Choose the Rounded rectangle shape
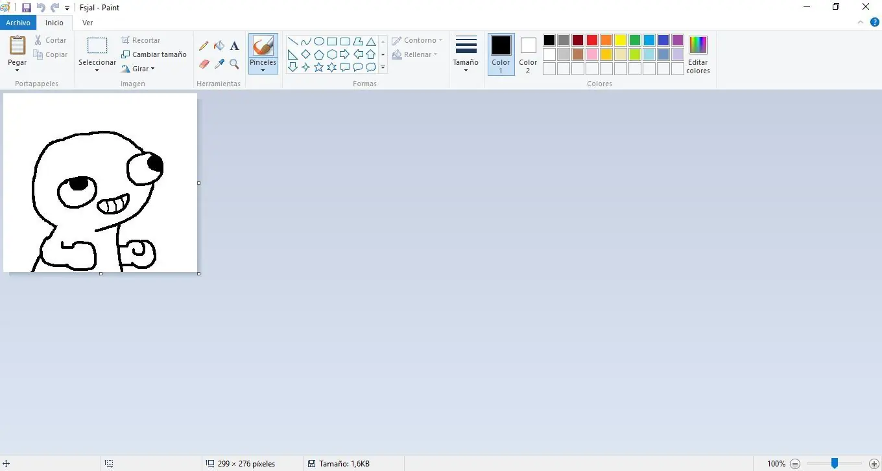 coord(345,41)
